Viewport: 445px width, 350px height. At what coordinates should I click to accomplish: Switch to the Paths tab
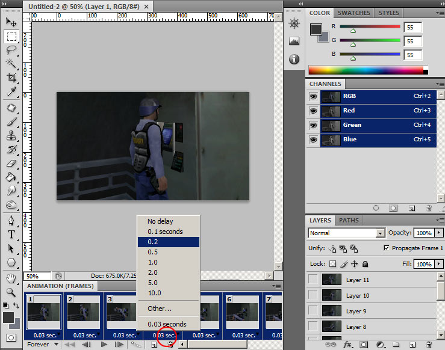point(349,220)
